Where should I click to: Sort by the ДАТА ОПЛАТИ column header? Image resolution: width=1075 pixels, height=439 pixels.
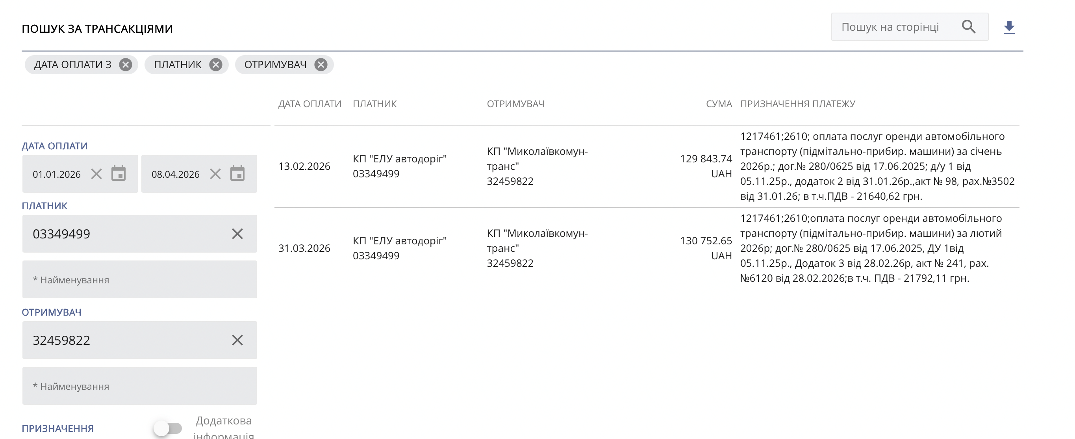310,104
